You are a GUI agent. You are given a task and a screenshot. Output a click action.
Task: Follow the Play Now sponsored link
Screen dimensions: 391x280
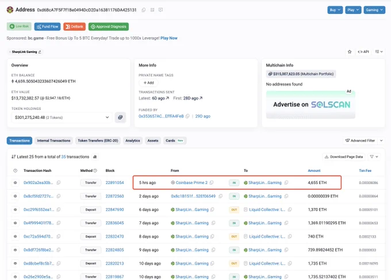(x=169, y=38)
